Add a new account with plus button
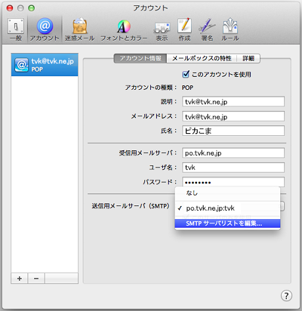 pyautogui.click(x=20, y=278)
